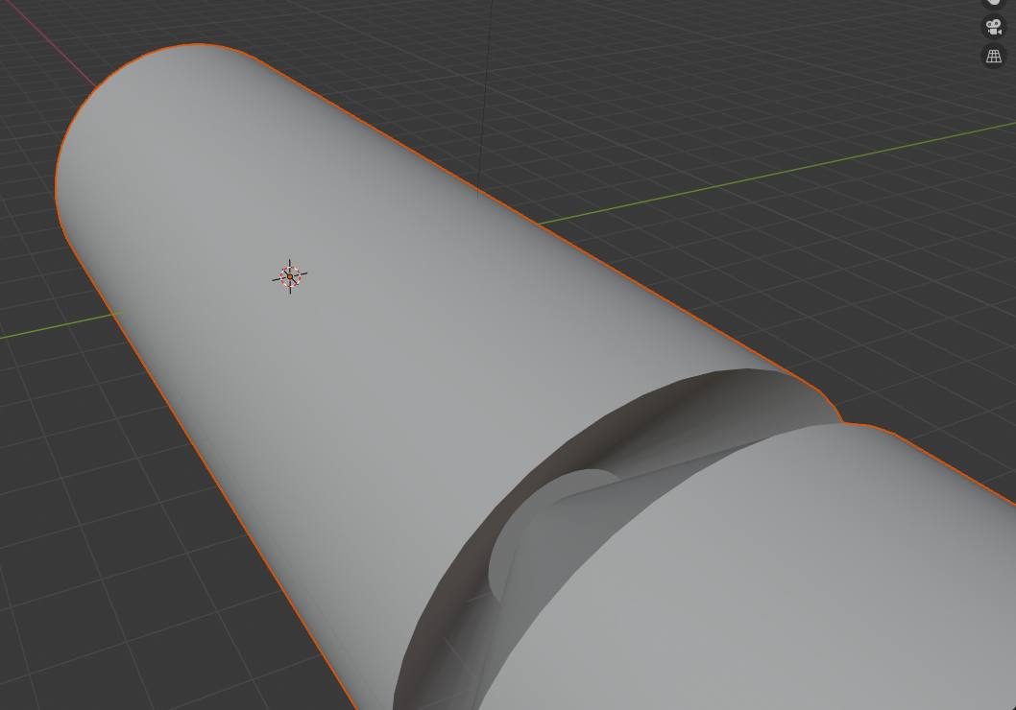The height and width of the screenshot is (710, 1016).
Task: Click the 3D cursor crosshair
Action: click(289, 276)
